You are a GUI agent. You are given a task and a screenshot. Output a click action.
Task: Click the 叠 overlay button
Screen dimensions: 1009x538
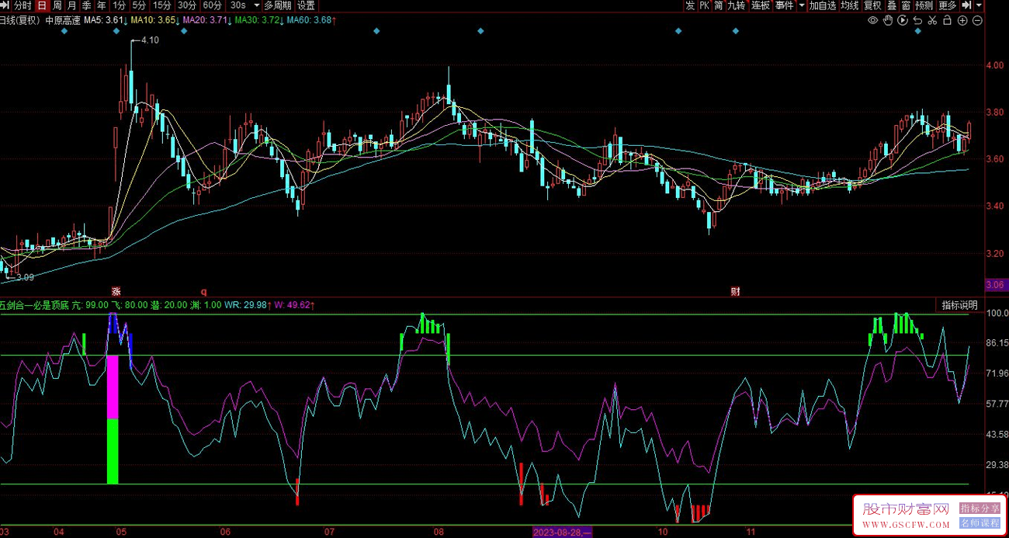pos(892,5)
